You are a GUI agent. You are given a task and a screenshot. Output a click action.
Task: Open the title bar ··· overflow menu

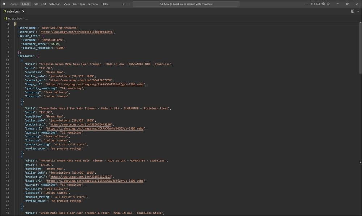pos(308,4)
